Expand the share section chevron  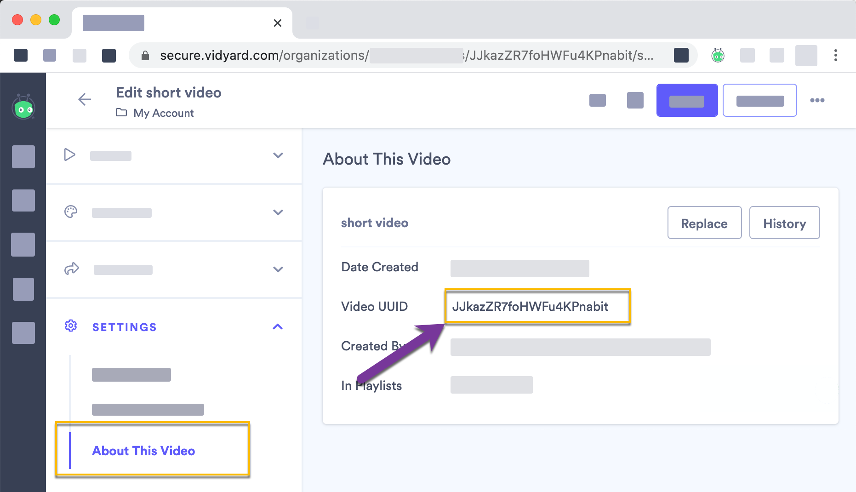(x=278, y=269)
